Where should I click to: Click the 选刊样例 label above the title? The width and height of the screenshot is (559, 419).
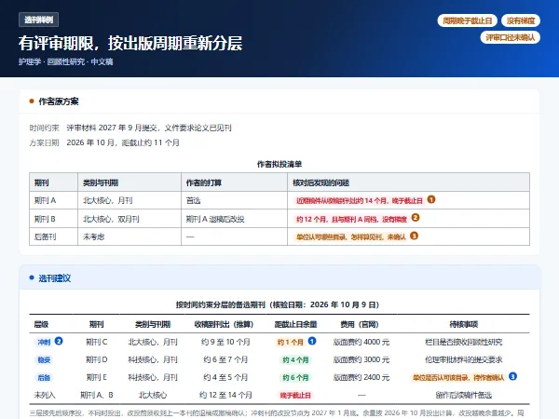pyautogui.click(x=38, y=20)
